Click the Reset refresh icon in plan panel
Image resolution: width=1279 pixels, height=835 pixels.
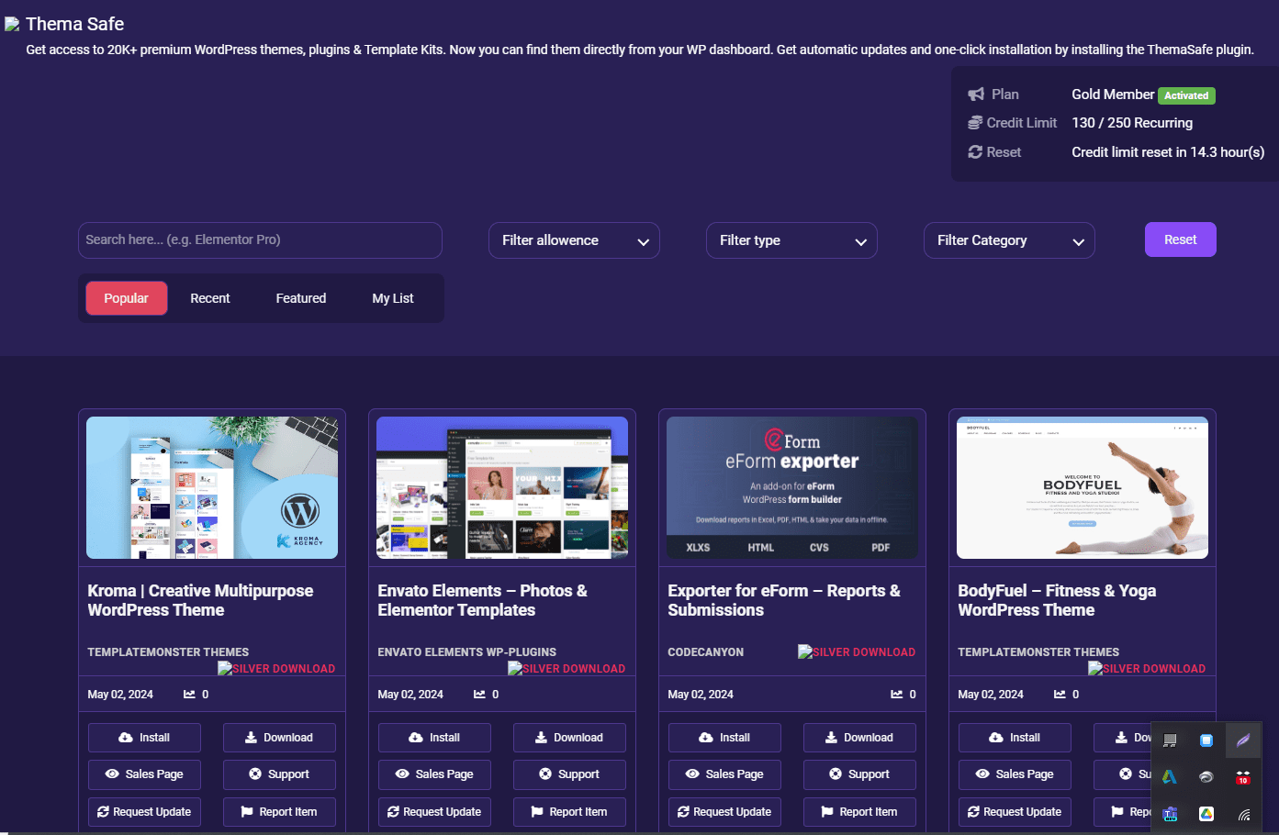click(976, 151)
